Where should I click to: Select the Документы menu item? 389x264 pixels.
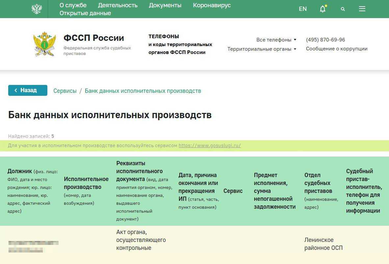point(165,5)
